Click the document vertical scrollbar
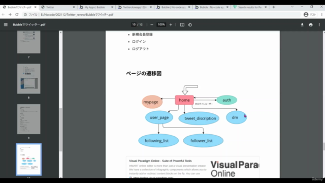 pyautogui.click(x=323, y=146)
